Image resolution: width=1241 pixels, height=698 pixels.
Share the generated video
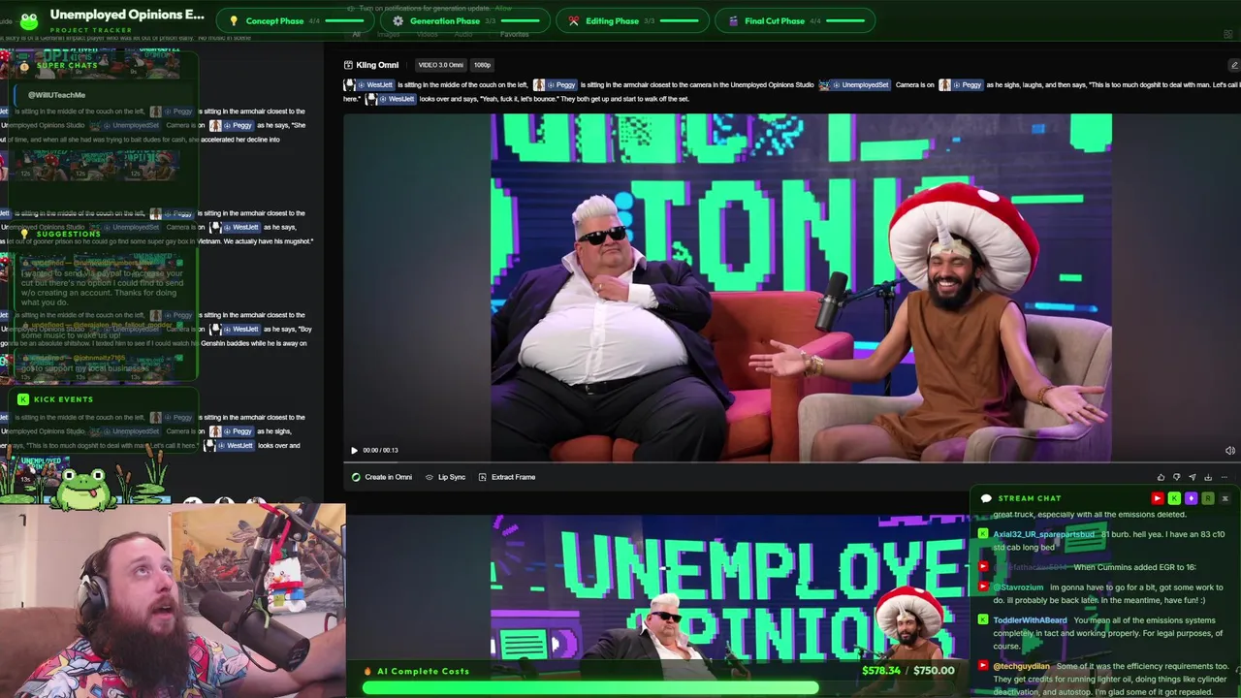pyautogui.click(x=1192, y=477)
